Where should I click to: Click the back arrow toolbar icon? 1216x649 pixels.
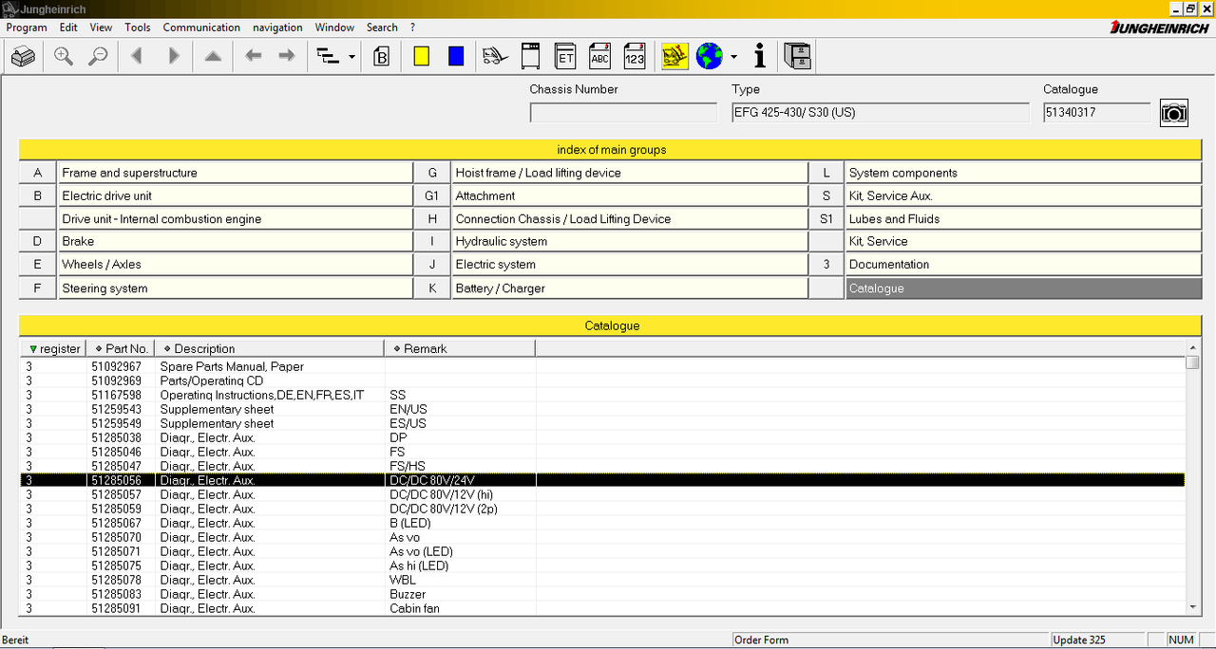click(x=253, y=57)
